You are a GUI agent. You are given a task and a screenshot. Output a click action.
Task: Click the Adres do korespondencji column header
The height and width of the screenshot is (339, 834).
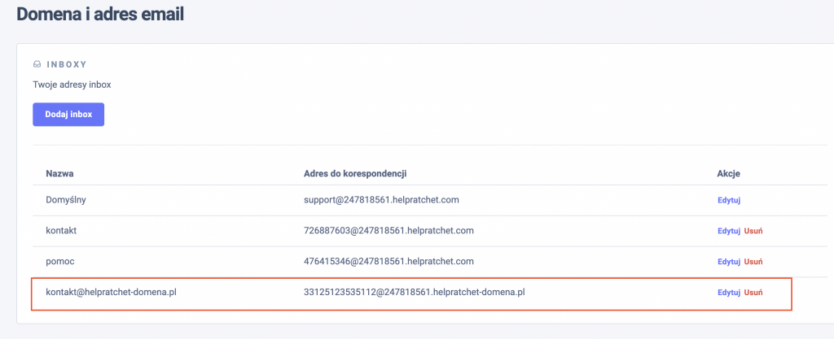tap(354, 174)
